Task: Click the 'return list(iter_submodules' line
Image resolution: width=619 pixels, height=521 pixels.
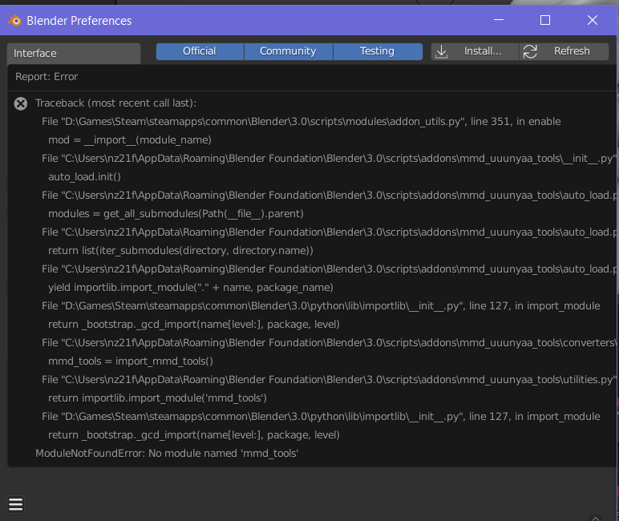Action: 180,251
